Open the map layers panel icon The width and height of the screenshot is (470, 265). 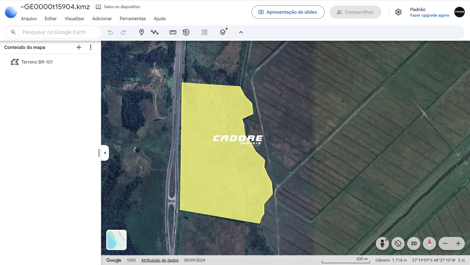[223, 32]
